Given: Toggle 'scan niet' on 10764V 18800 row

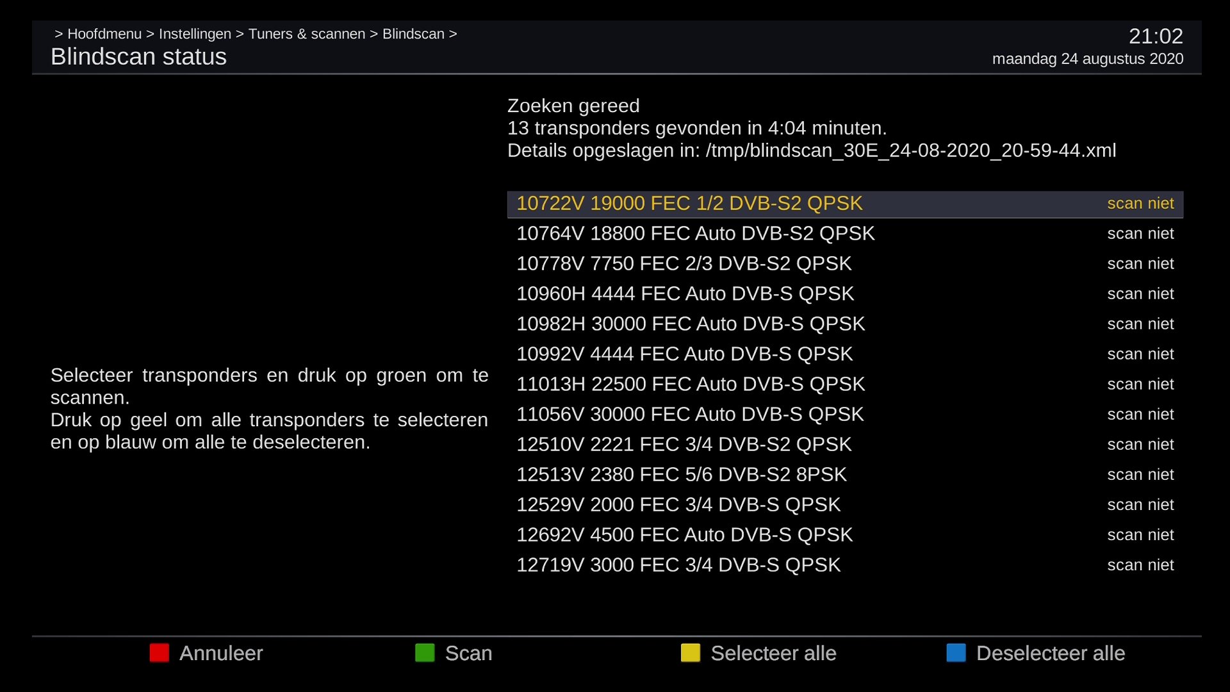Looking at the screenshot, I should pyautogui.click(x=1140, y=234).
